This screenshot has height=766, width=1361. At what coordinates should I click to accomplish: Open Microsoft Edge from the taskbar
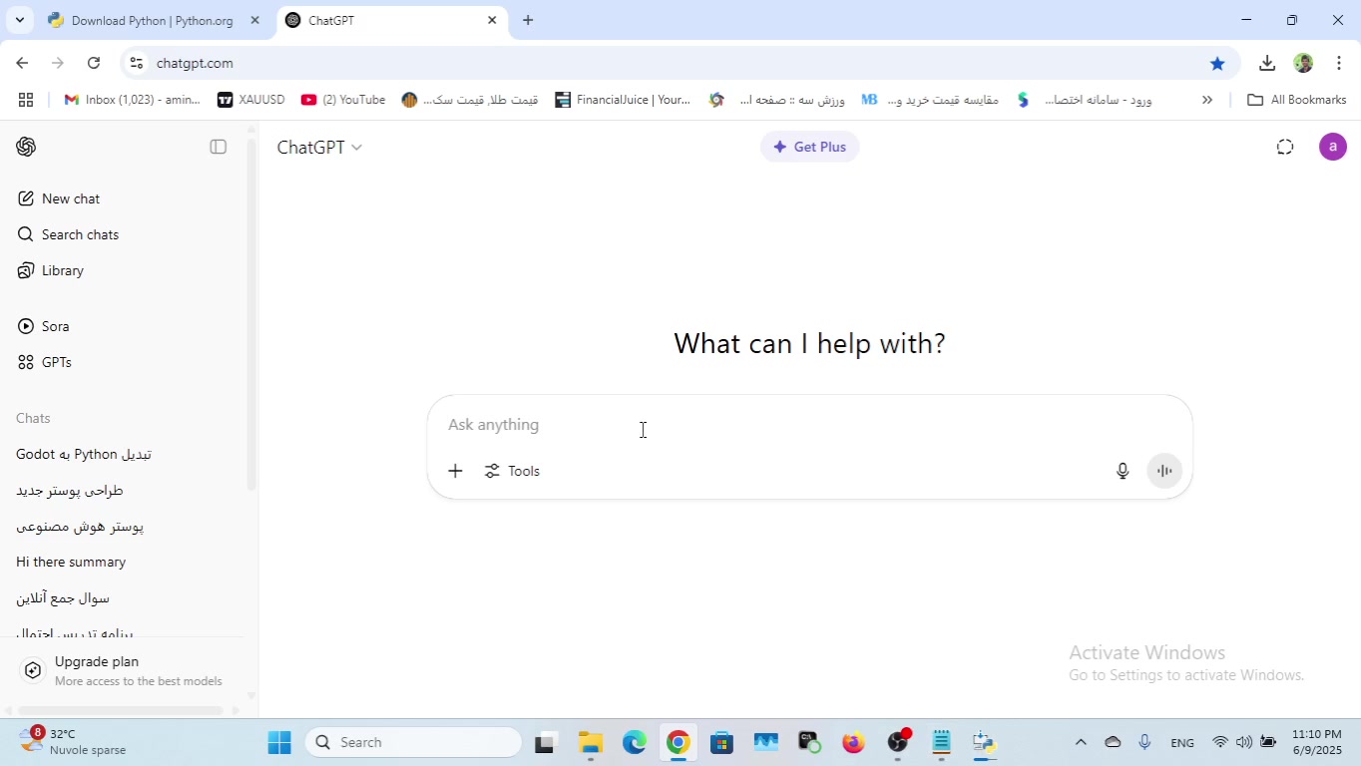(x=635, y=742)
